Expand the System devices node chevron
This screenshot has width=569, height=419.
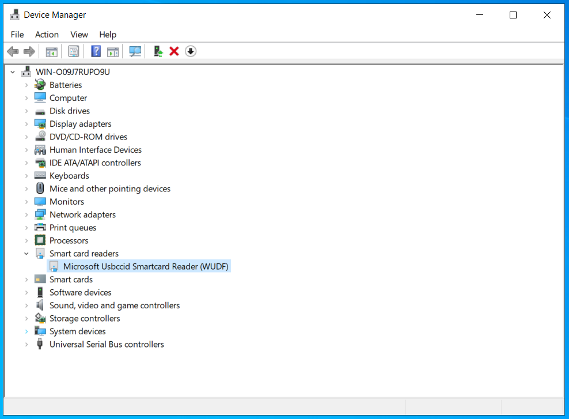pos(26,331)
